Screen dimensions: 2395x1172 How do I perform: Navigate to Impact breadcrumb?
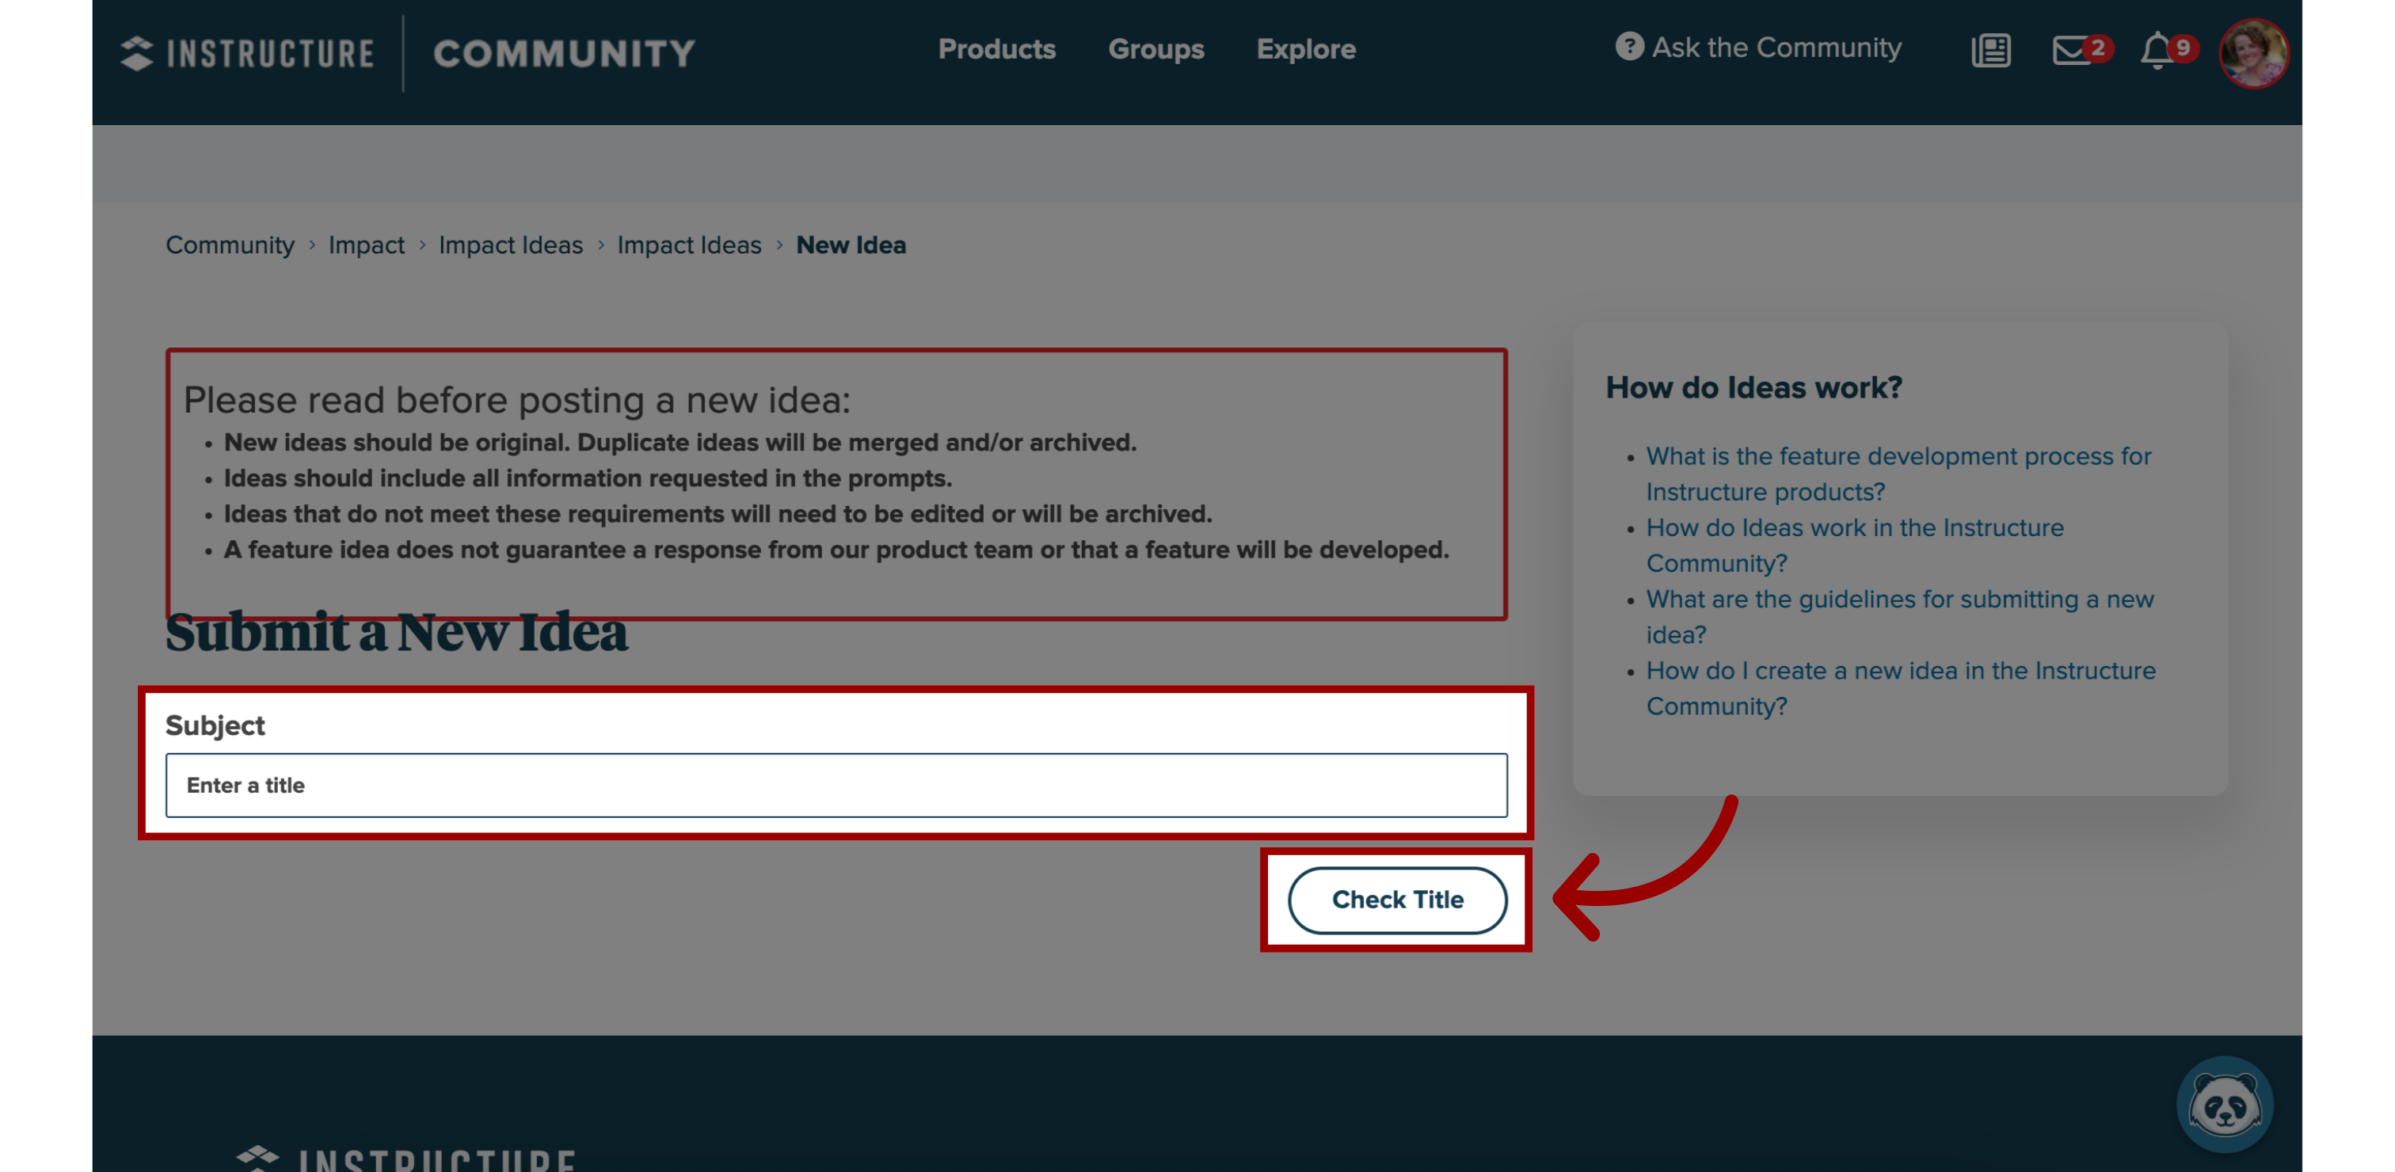(x=367, y=245)
